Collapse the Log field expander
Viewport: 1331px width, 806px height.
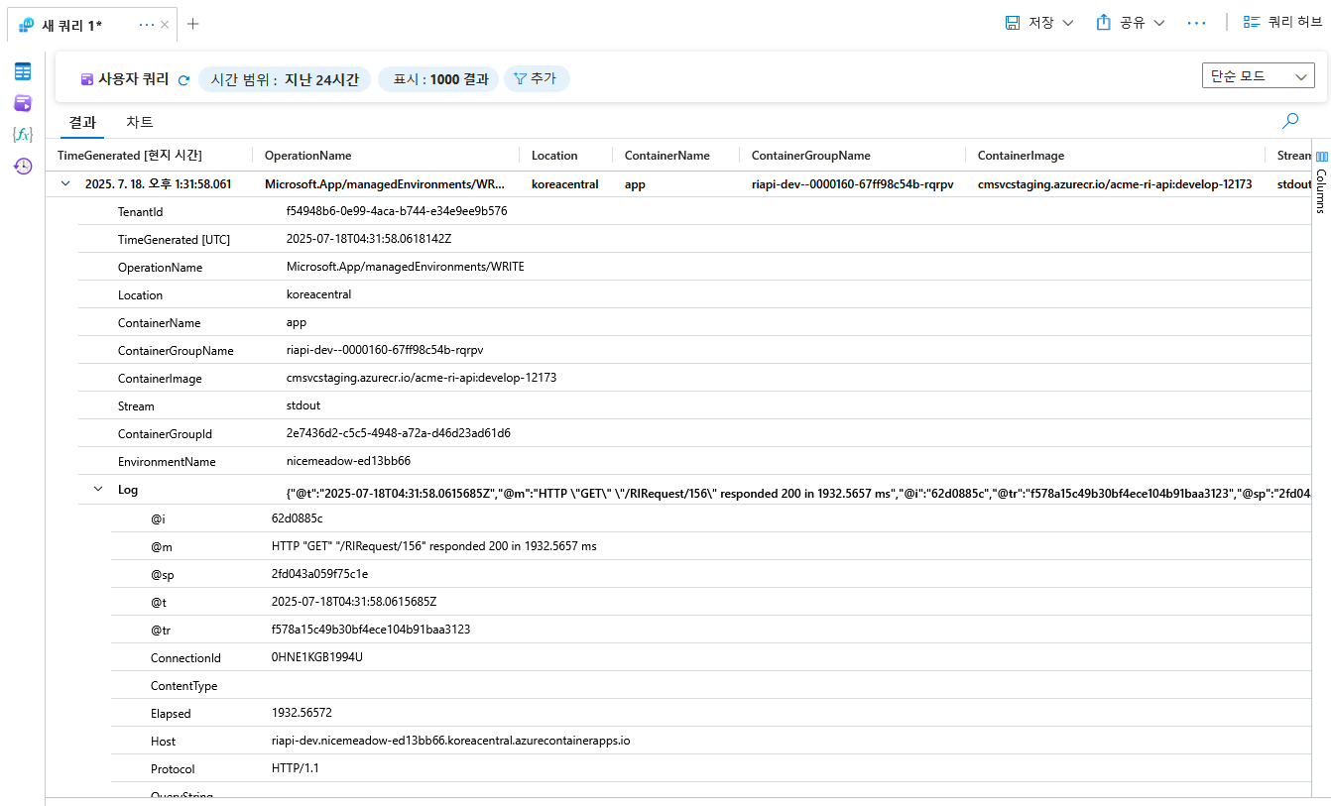coord(98,489)
